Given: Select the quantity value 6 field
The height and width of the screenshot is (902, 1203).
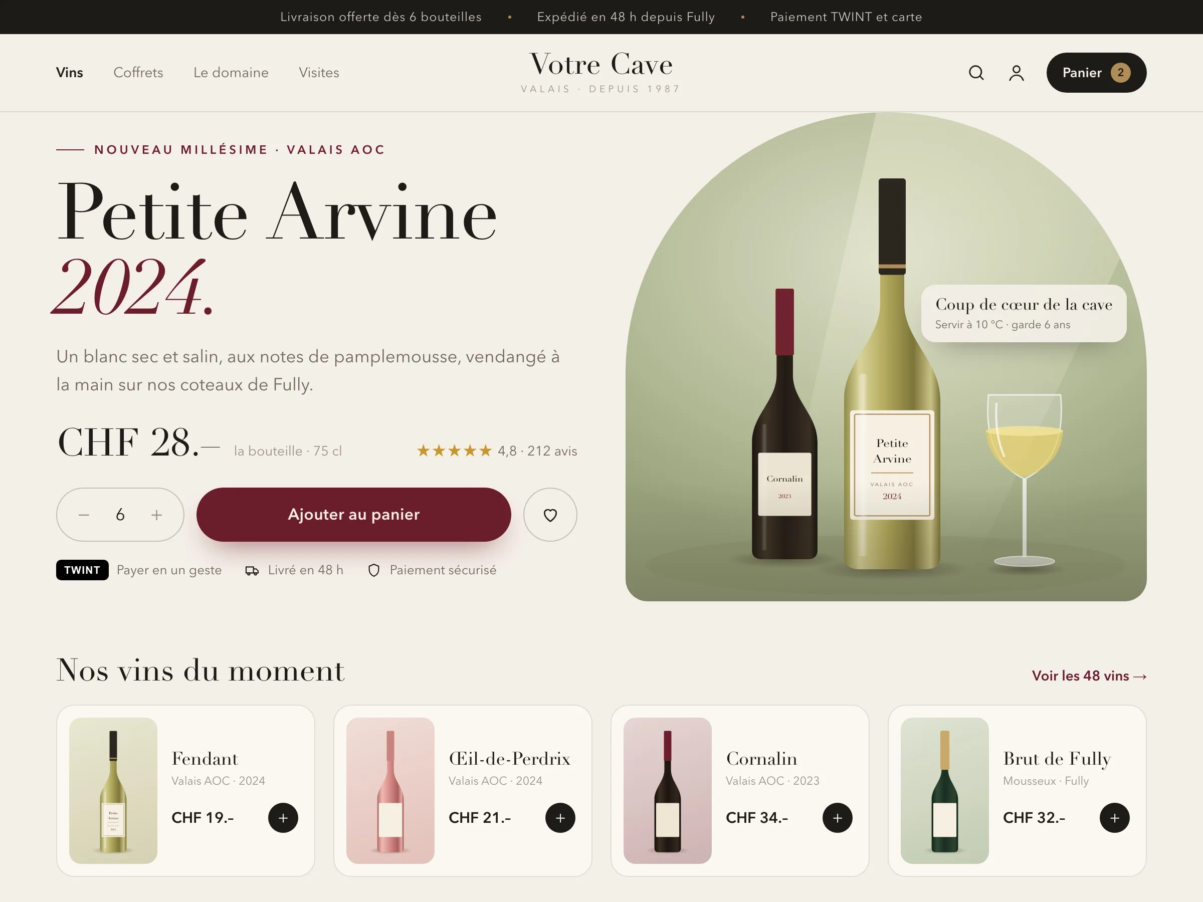Looking at the screenshot, I should [120, 515].
